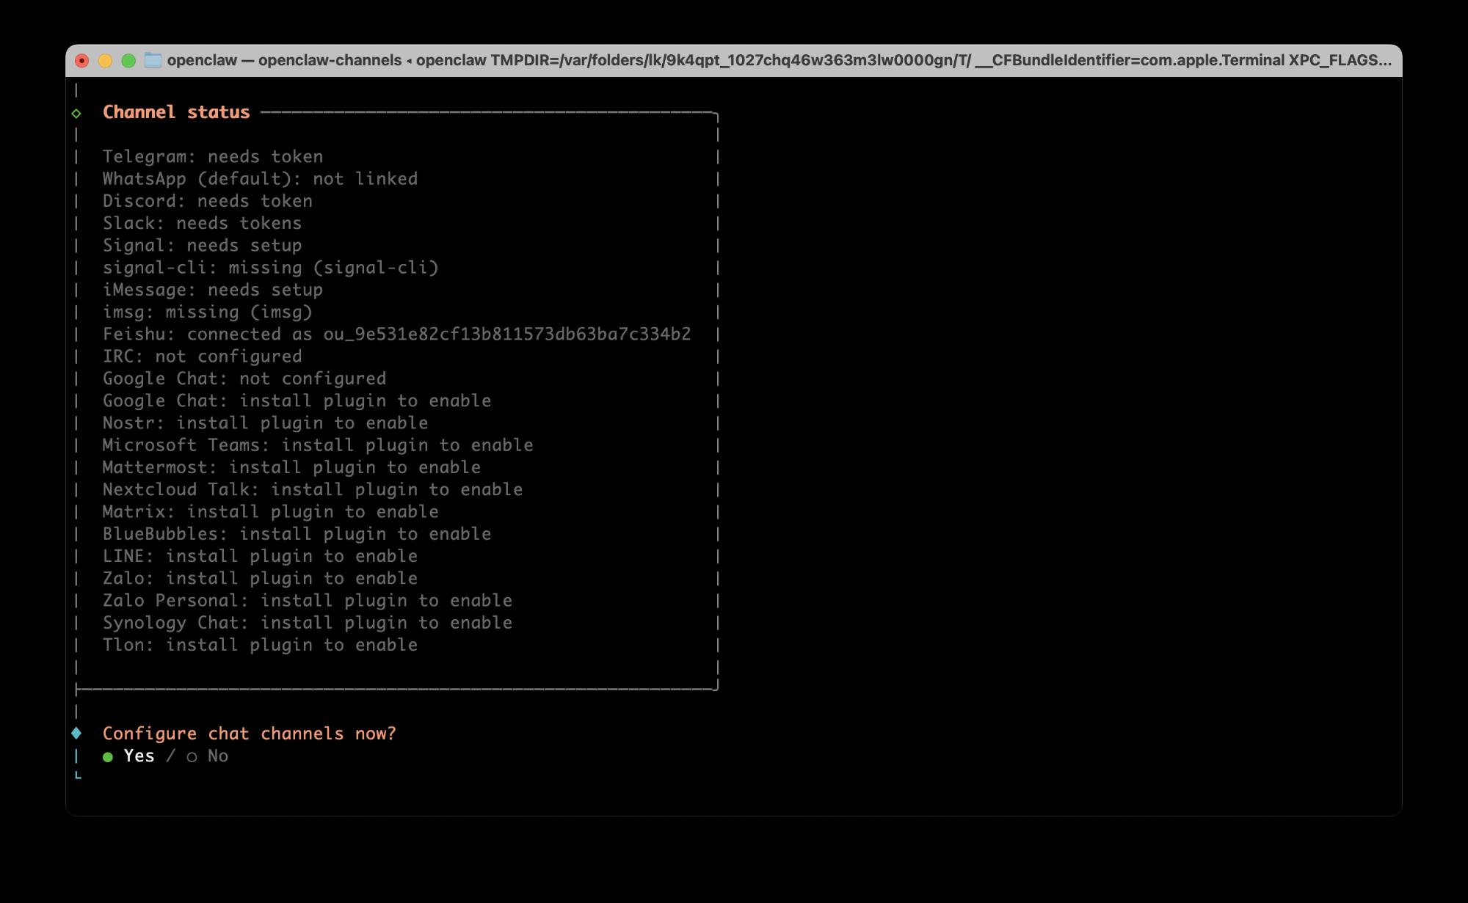
Task: Click the Channel status heading
Action: click(x=176, y=112)
